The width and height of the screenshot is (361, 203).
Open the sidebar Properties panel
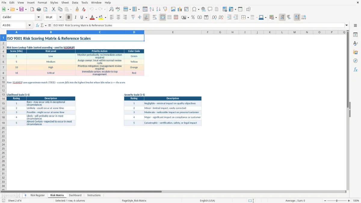pos(355,35)
